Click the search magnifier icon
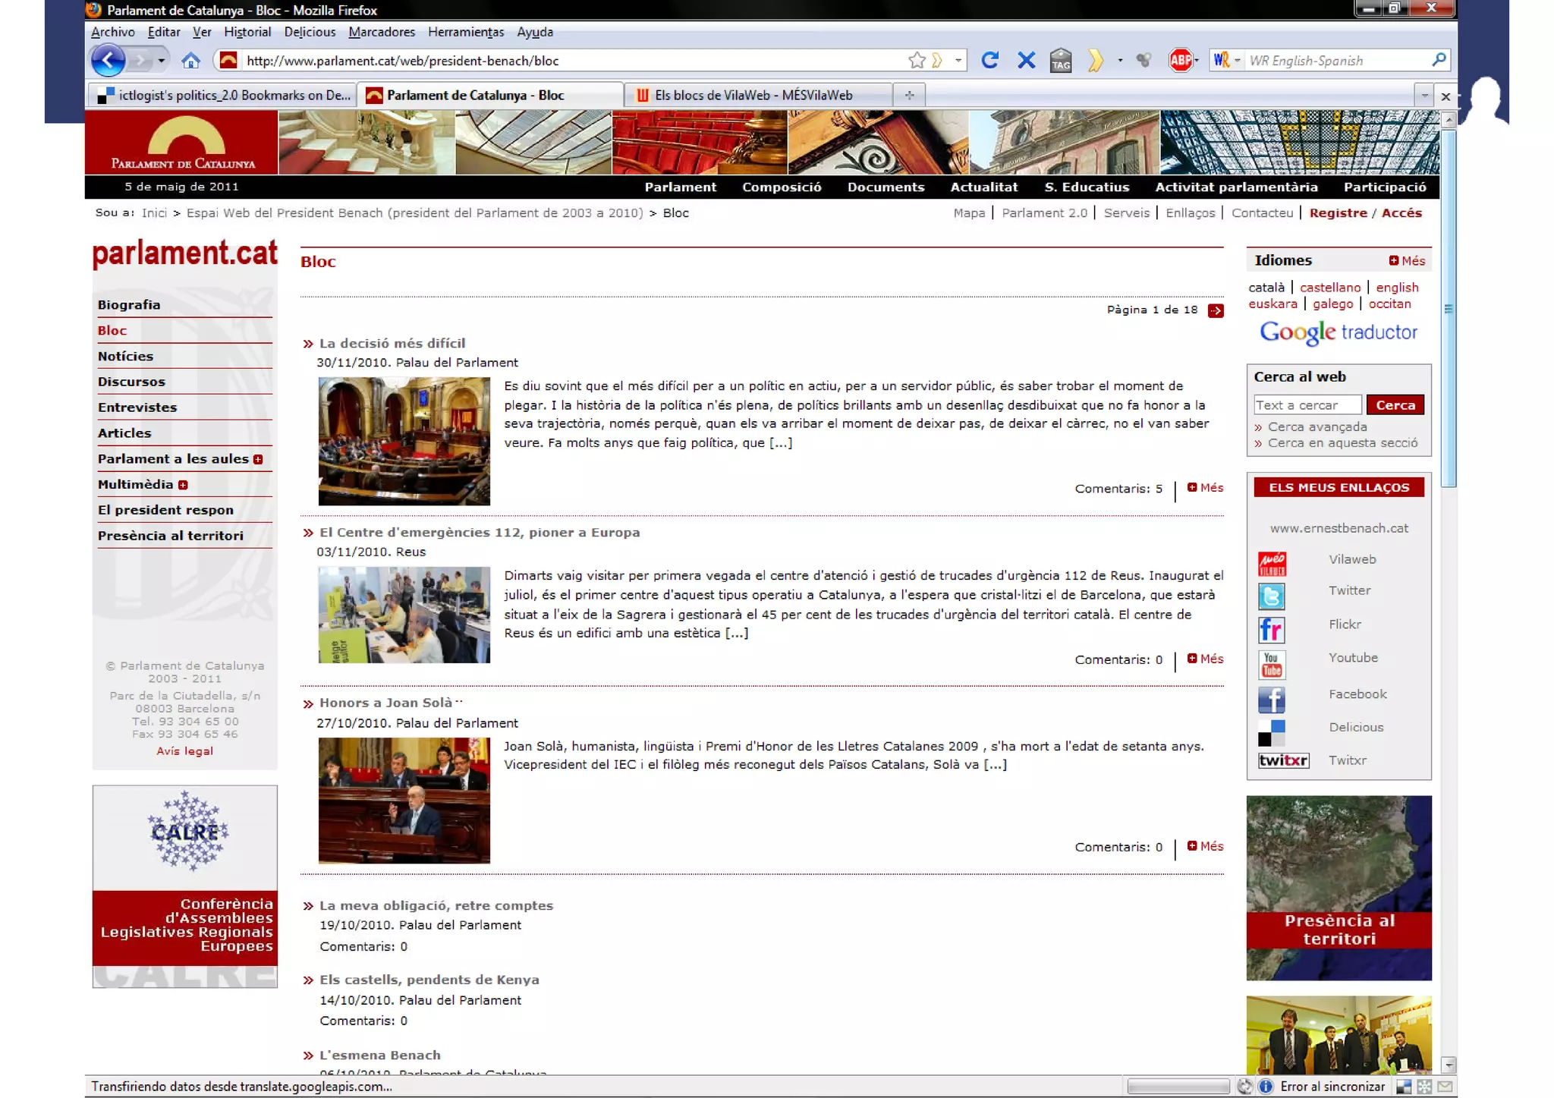1554x1098 pixels. click(x=1439, y=59)
